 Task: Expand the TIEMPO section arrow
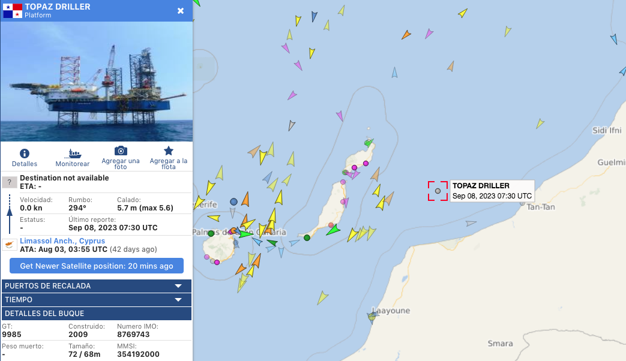click(178, 300)
